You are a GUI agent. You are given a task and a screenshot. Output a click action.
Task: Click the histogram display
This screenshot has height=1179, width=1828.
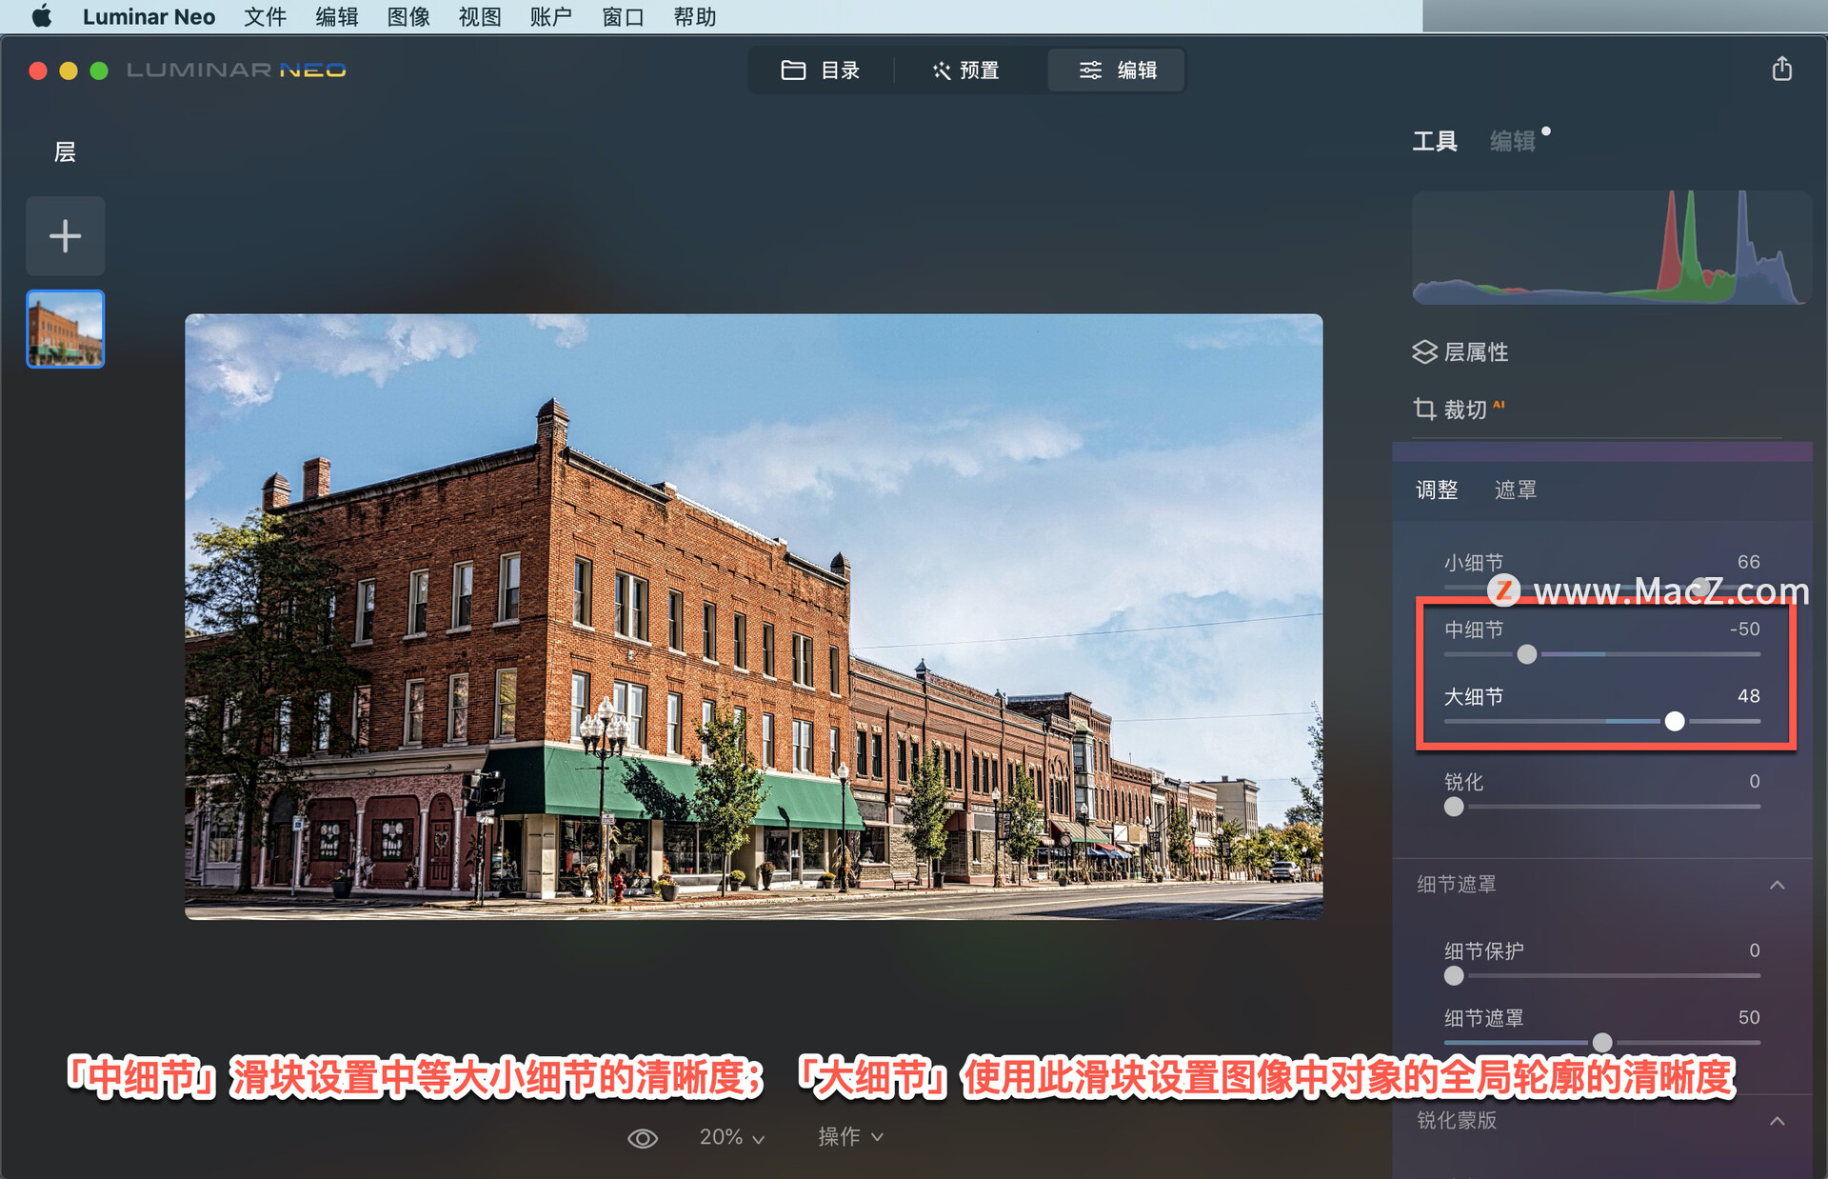coord(1611,248)
